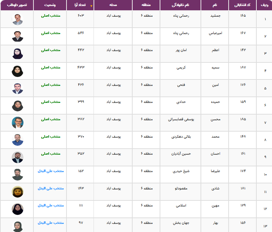Click the name امیرعباس
272x232 pixels.
pos(215,33)
